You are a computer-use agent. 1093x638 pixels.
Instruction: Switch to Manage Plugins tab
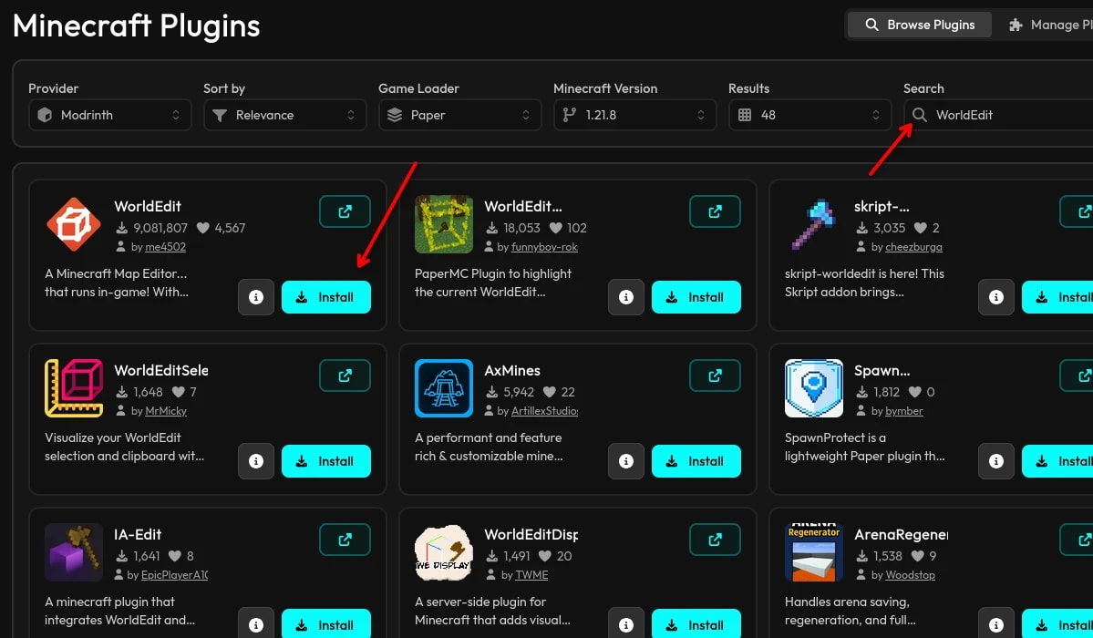click(1050, 26)
